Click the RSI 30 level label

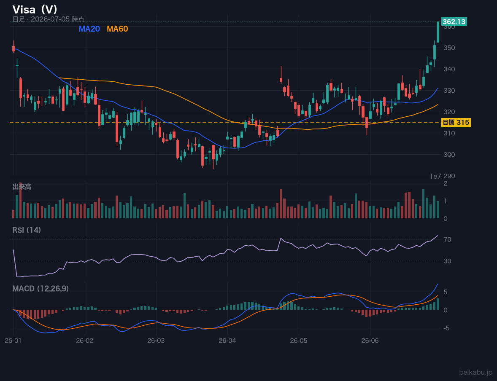coord(447,261)
